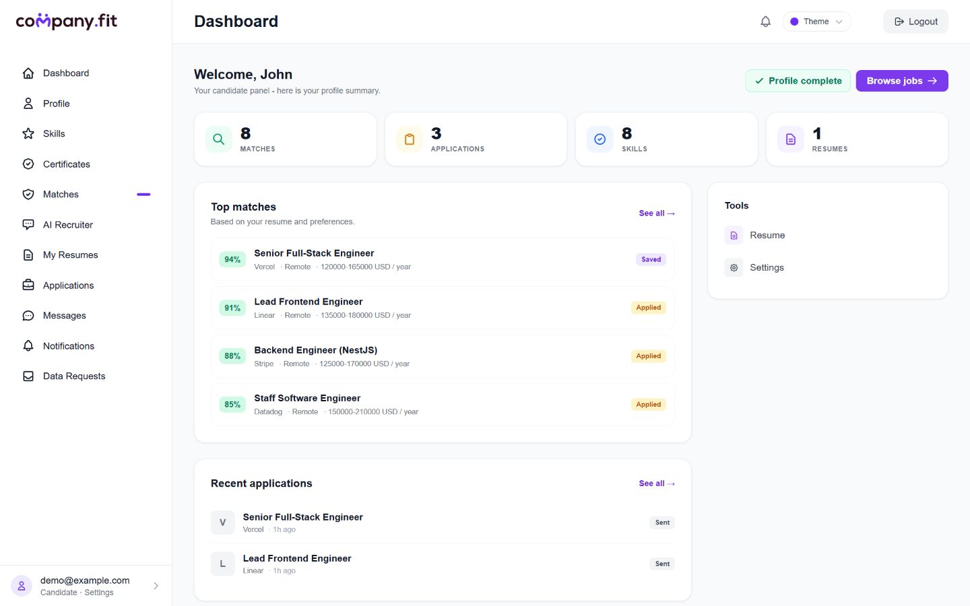Open notifications via header bell icon

click(765, 22)
